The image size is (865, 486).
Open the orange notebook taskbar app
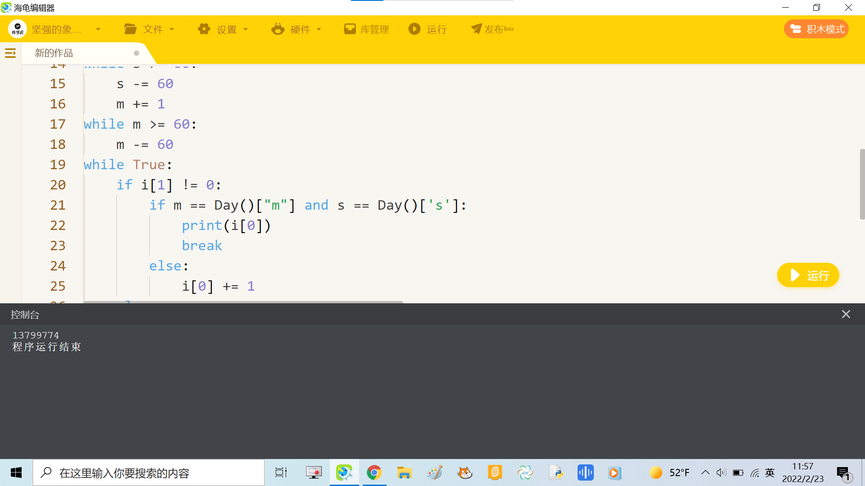(x=495, y=472)
